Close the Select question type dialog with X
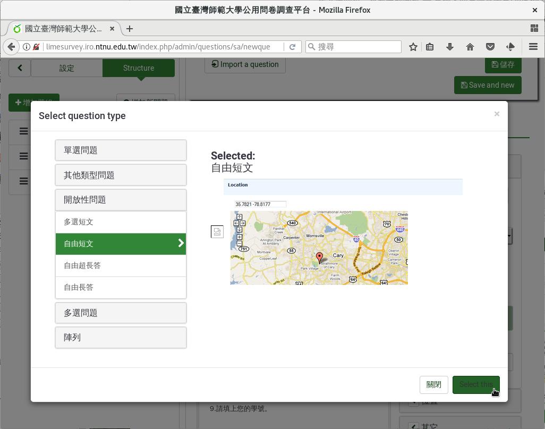This screenshot has width=545, height=429. pos(497,114)
